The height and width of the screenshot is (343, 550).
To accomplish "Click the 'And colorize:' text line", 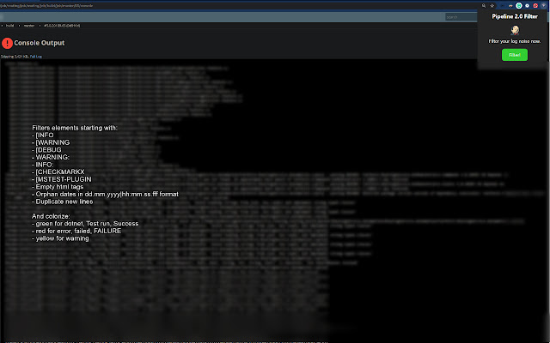I will tap(51, 216).
